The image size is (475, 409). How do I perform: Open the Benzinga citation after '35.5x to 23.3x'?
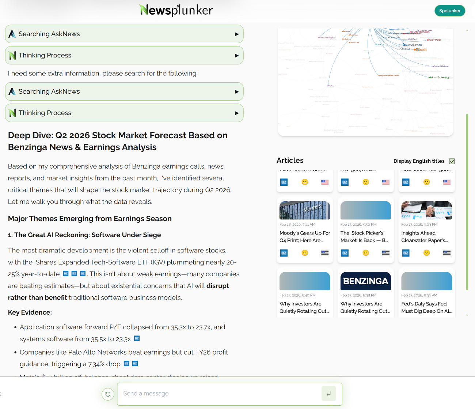(x=137, y=338)
